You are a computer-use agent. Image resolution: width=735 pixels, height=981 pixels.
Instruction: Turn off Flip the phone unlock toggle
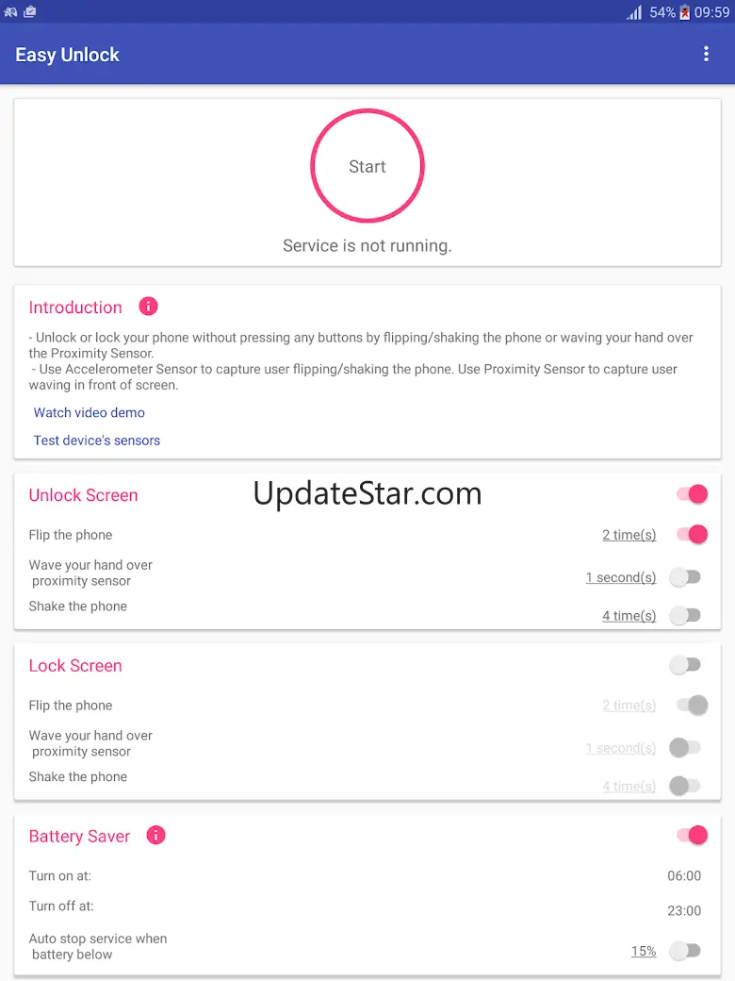tap(692, 535)
